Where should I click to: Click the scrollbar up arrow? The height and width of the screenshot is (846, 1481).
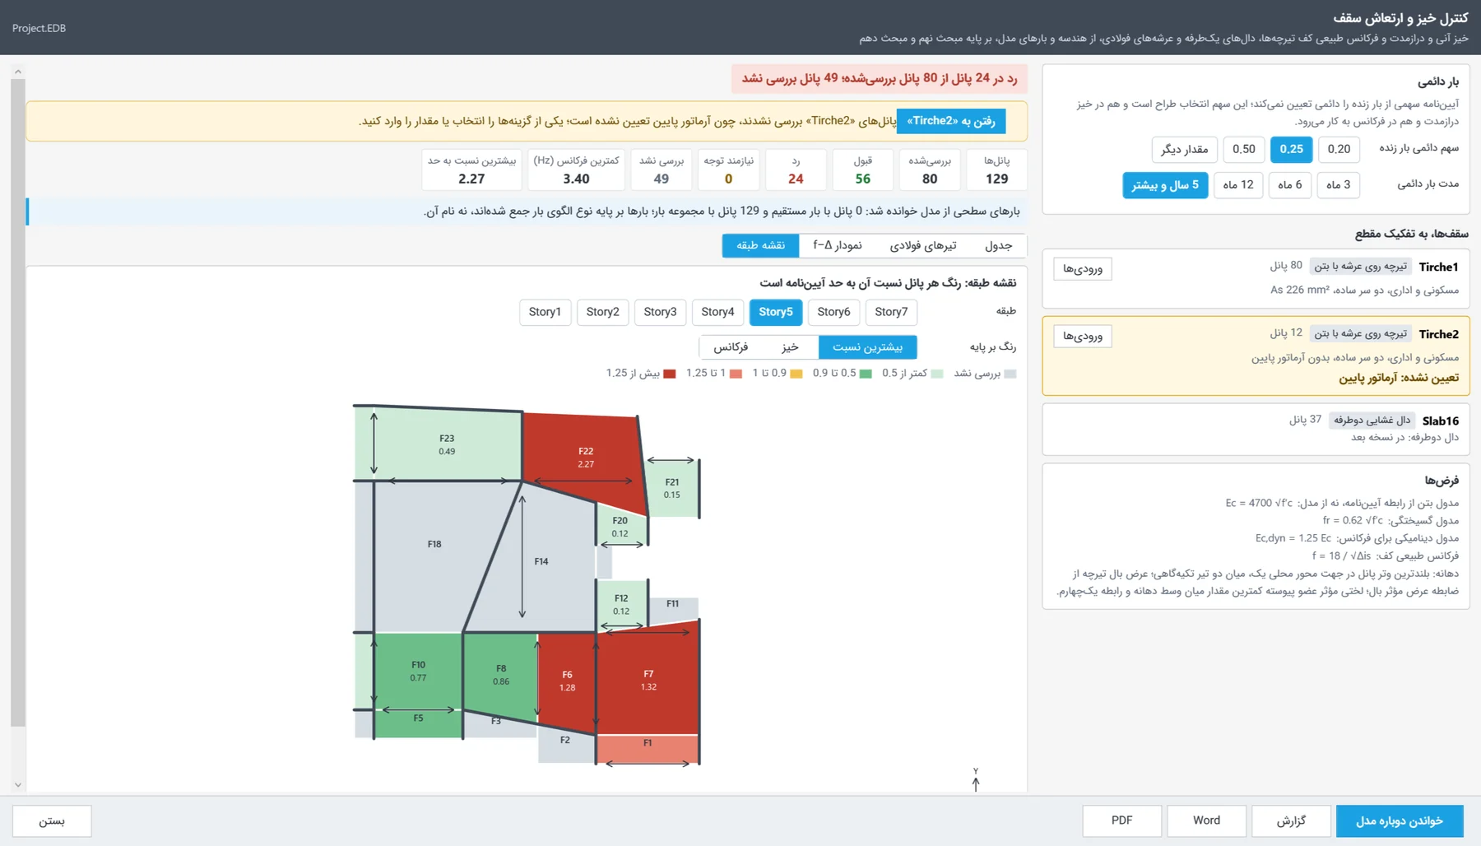[18, 72]
